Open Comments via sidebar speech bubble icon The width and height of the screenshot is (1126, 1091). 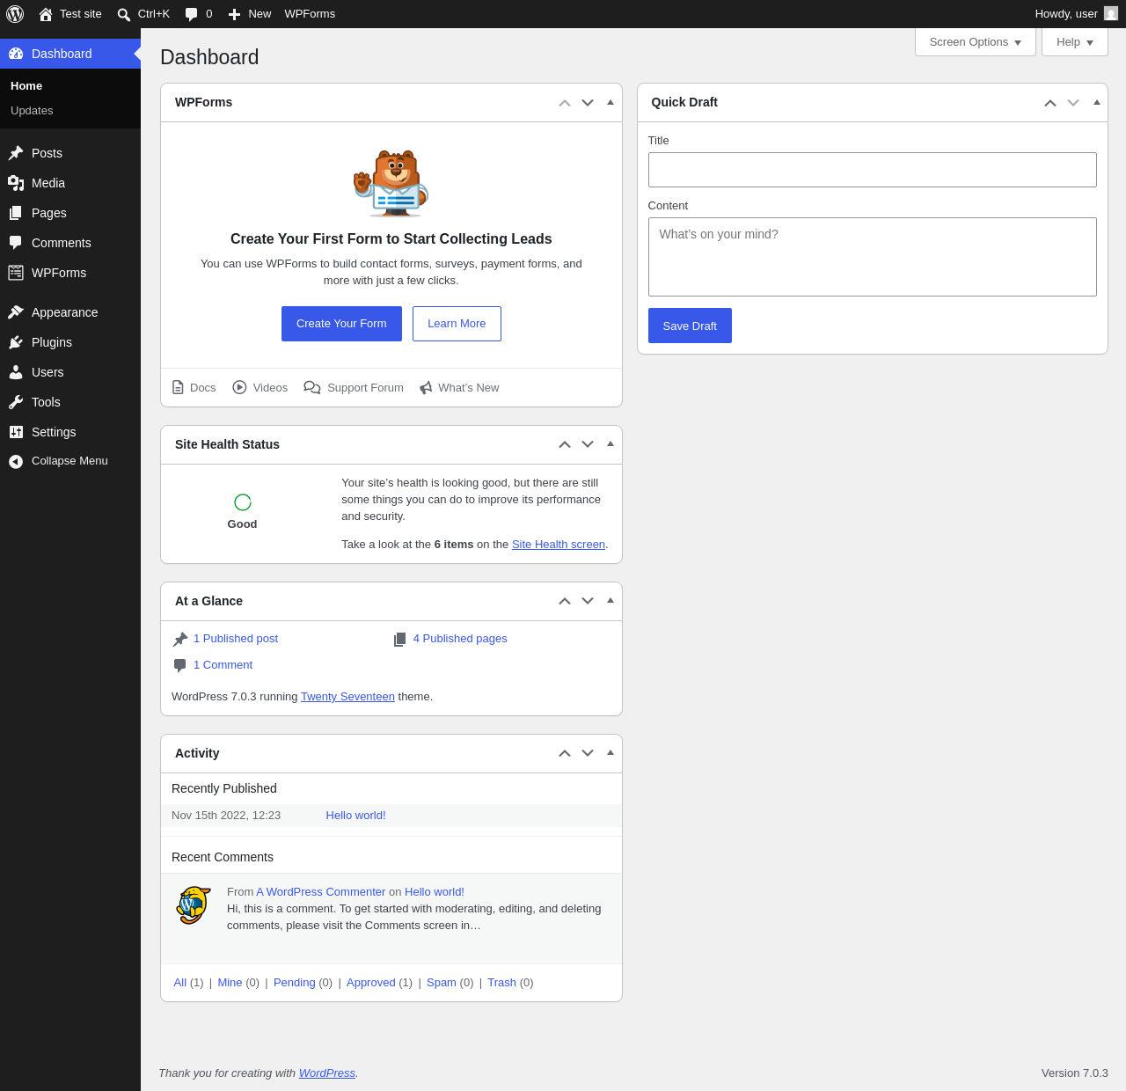(x=16, y=243)
